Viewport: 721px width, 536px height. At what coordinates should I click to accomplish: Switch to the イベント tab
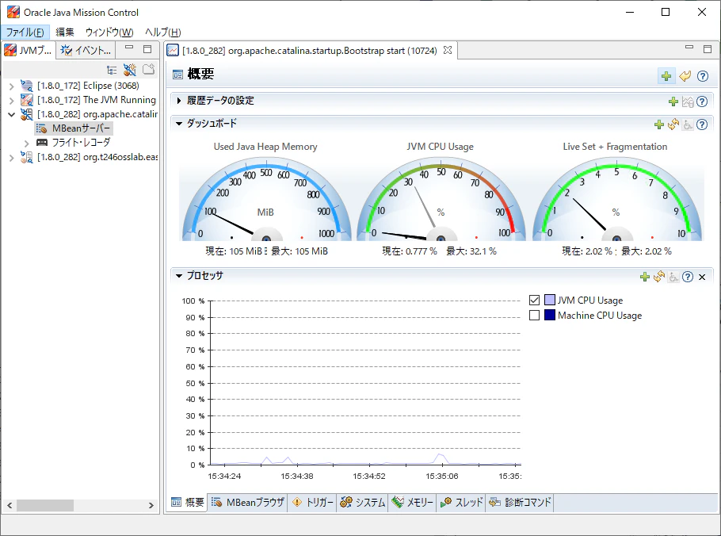(86, 50)
